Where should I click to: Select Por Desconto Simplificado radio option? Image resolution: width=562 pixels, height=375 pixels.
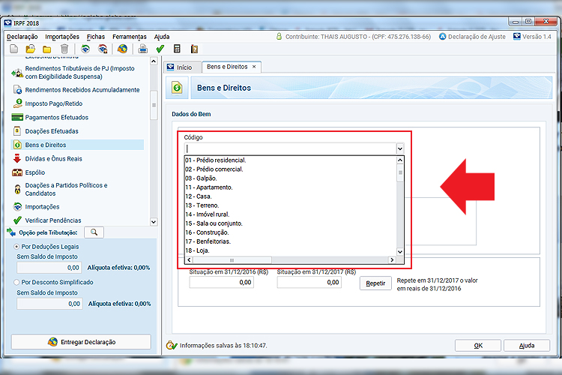16,283
